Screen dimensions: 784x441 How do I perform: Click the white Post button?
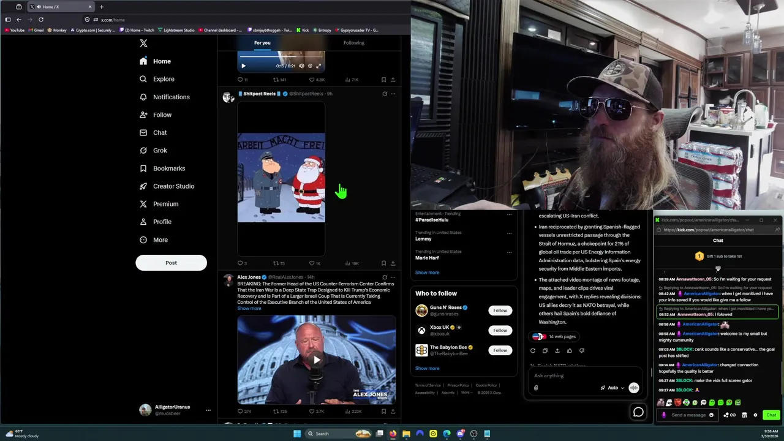[171, 263]
